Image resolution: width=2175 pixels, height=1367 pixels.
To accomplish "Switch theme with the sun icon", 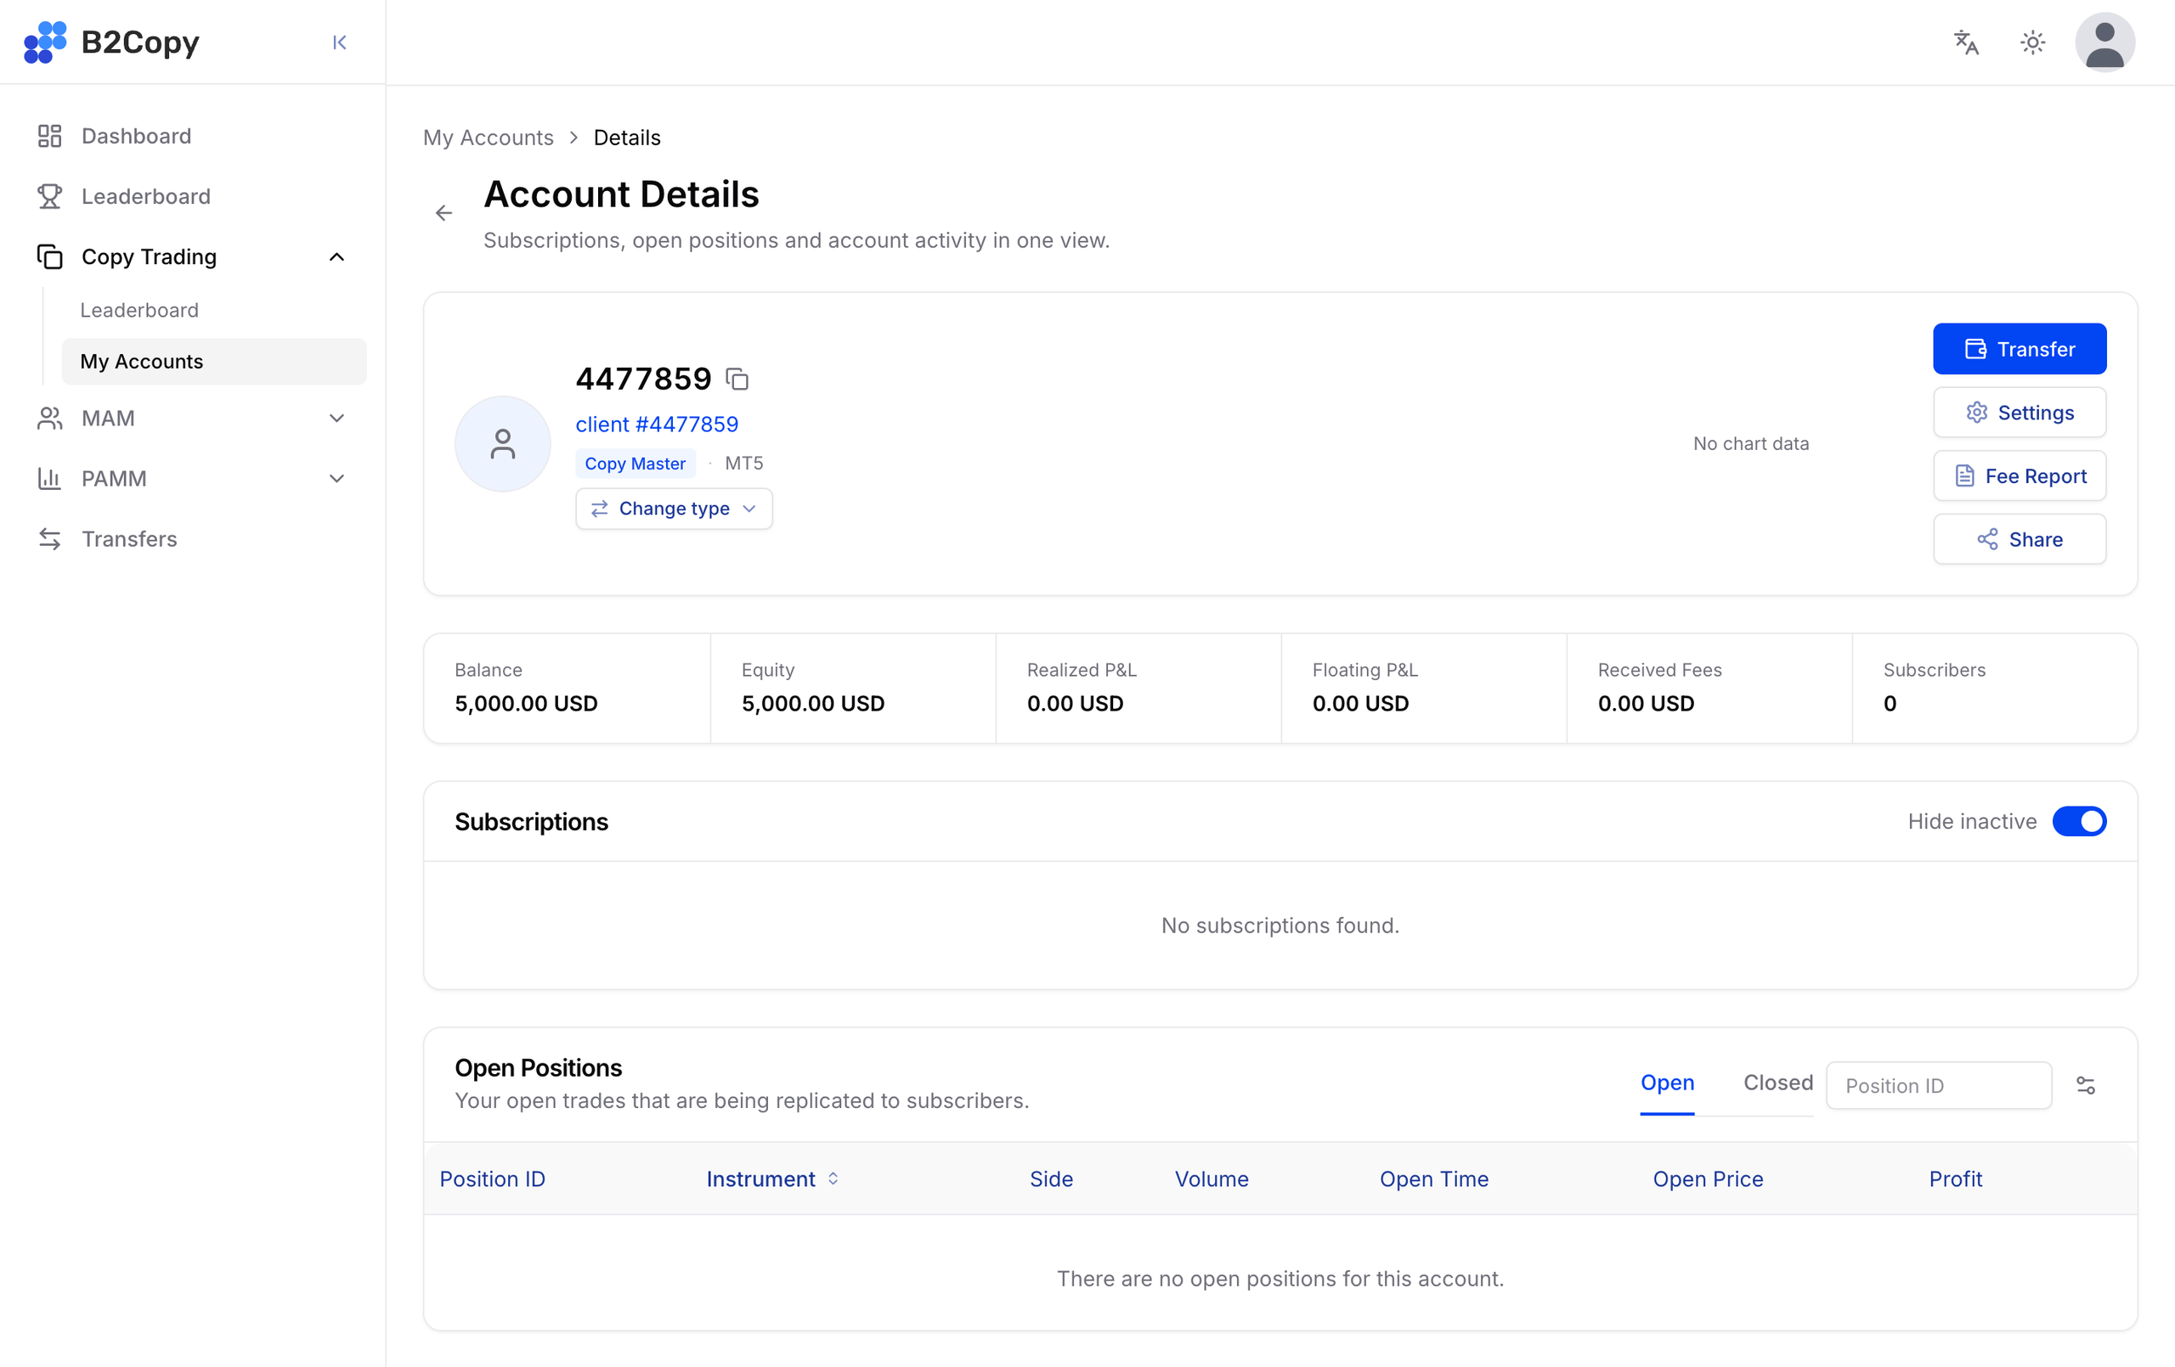I will [x=2032, y=42].
